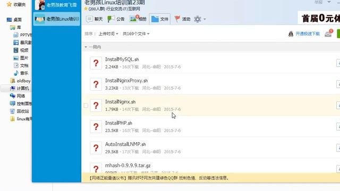This screenshot has height=191, width=340.
Task: Select the checkbox for InstallNginx.sh
Action: tap(86, 106)
